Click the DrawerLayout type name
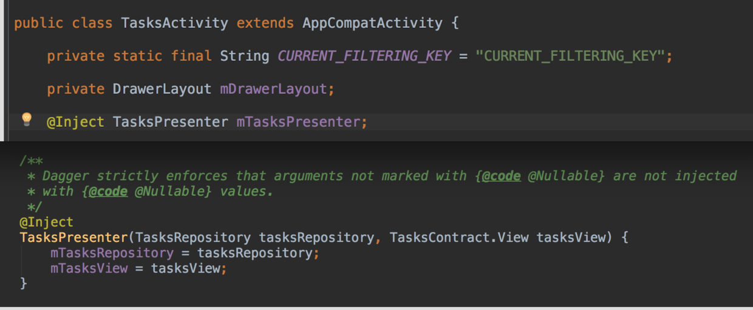 (162, 89)
